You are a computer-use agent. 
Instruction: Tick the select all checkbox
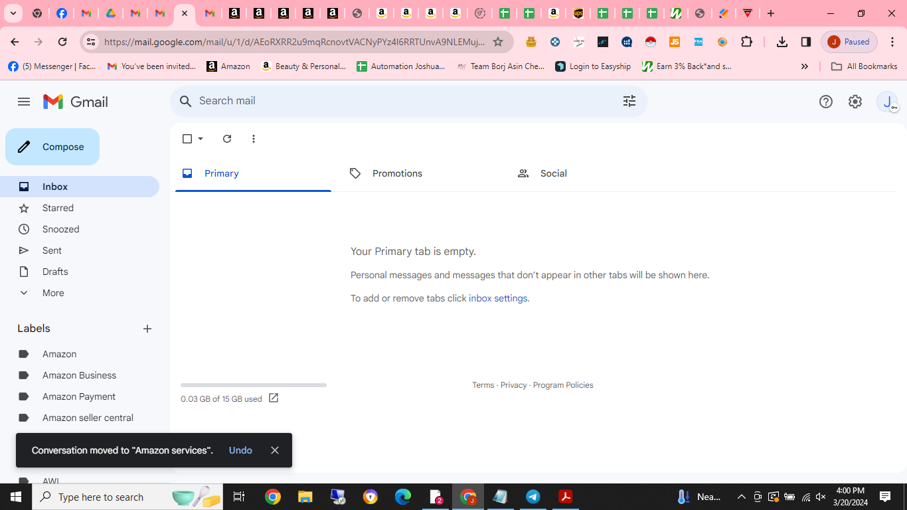tap(187, 139)
